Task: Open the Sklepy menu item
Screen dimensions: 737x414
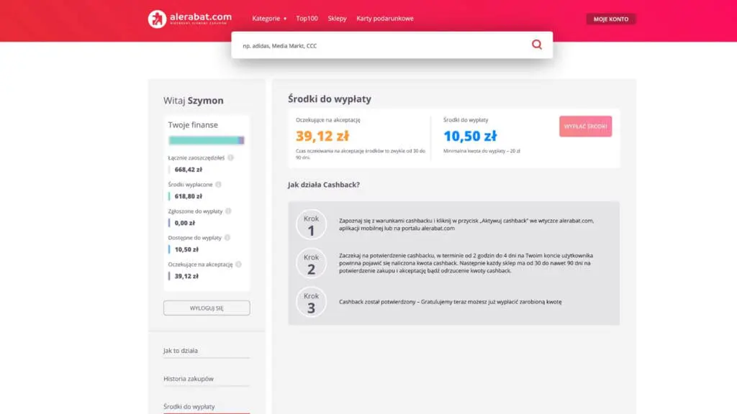Action: 337,18
